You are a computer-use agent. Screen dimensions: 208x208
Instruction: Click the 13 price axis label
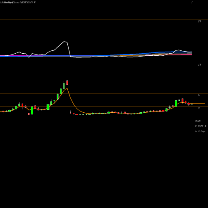coord(199,65)
